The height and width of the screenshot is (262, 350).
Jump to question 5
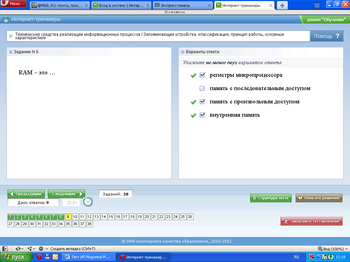pyautogui.click(x=39, y=217)
